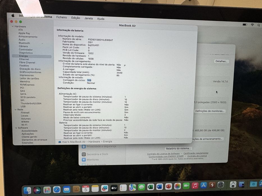Open Certificação regulamentar link
The height and width of the screenshot is (196, 262).
point(196,153)
